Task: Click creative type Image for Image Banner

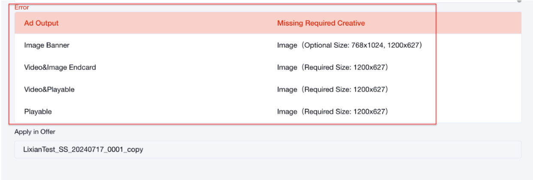Action: [287, 45]
